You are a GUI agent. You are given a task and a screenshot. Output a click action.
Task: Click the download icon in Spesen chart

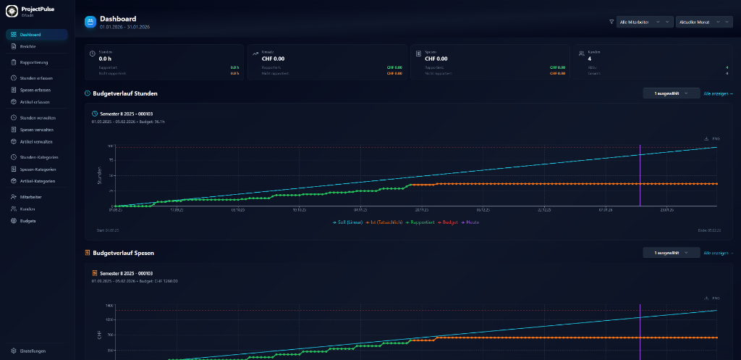706,298
